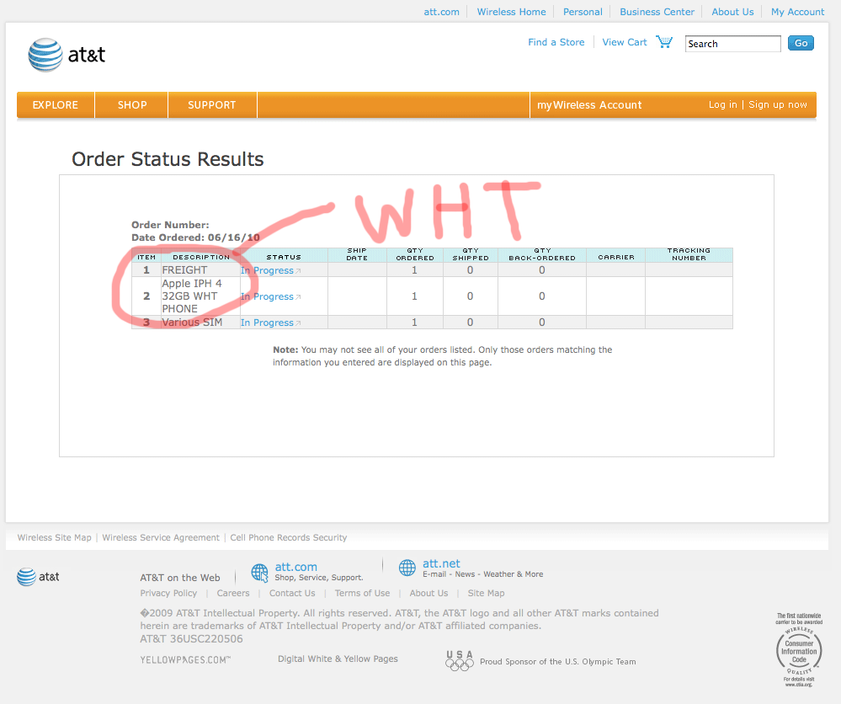This screenshot has height=704, width=841.
Task: Click the AT&T globe logo in header
Action: [x=45, y=55]
